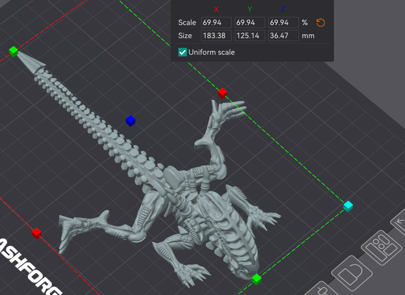This screenshot has height=295, width=405.
Task: Edit the Size Z field showing 36.47
Action: pos(283,36)
